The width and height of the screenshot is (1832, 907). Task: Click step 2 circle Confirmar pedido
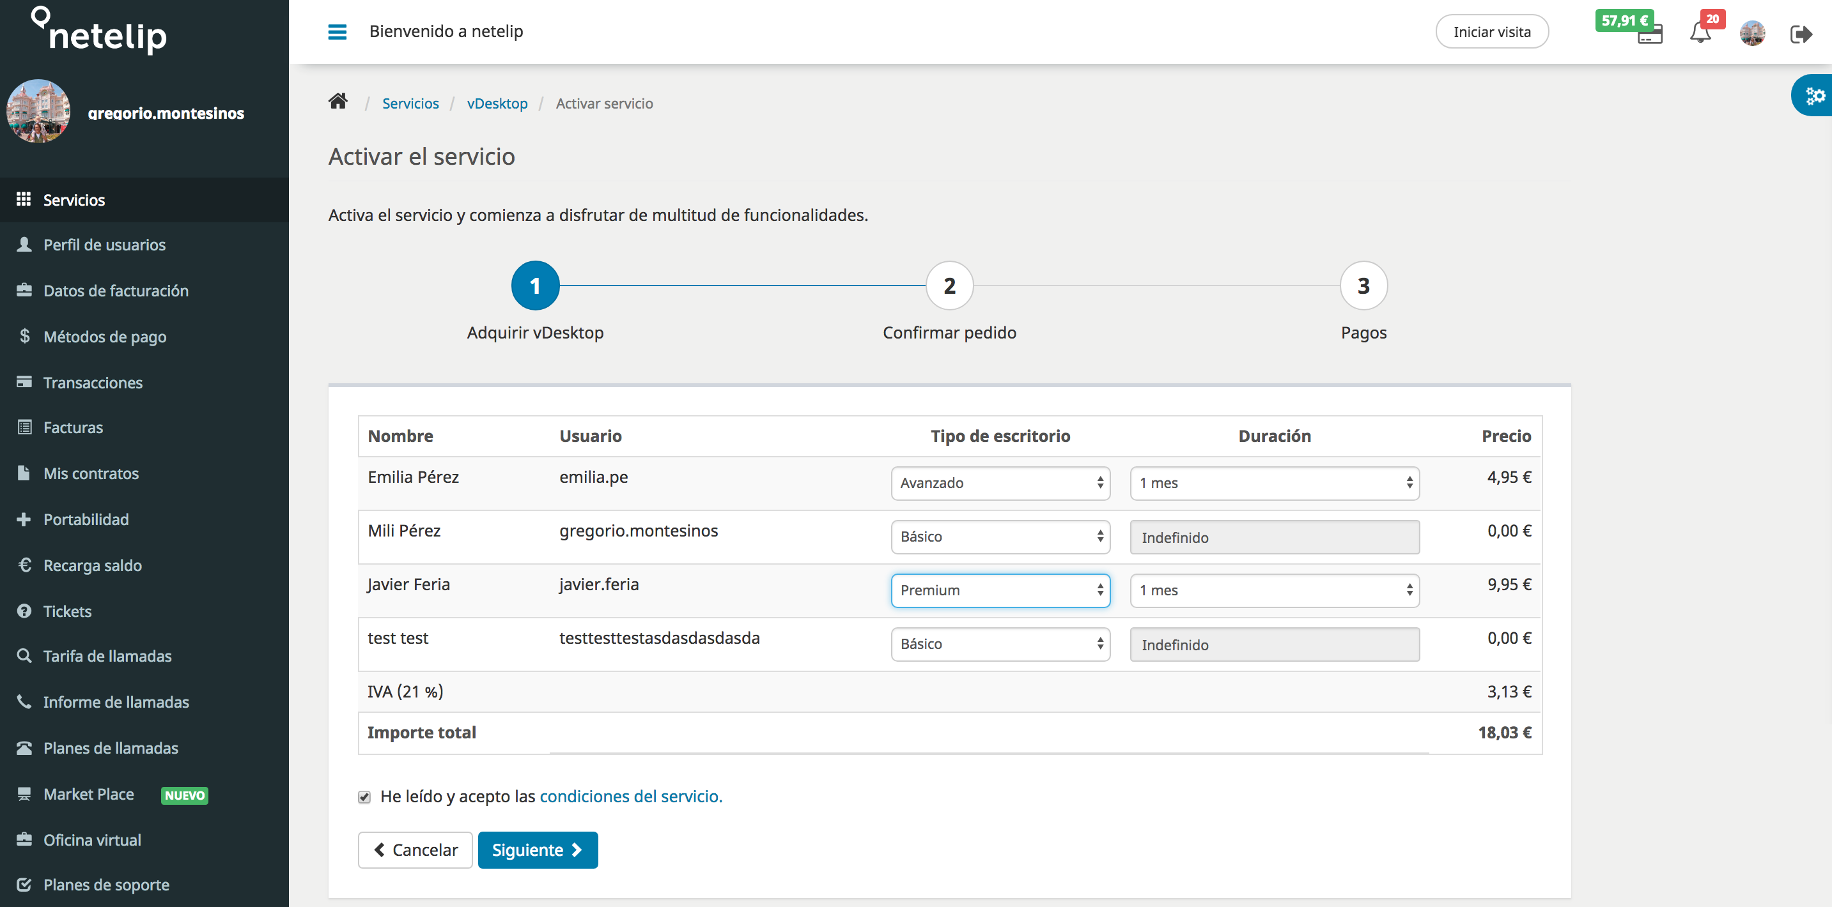[949, 286]
